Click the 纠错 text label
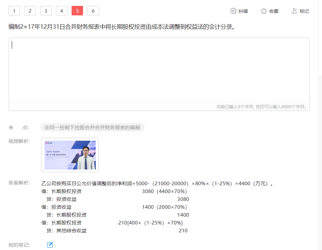 243,11
